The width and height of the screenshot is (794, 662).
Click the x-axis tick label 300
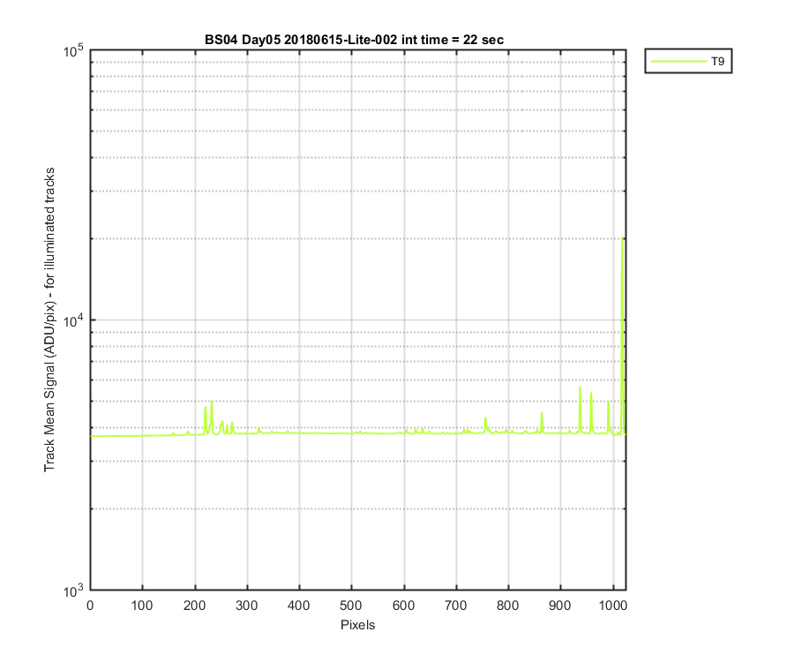tap(247, 606)
